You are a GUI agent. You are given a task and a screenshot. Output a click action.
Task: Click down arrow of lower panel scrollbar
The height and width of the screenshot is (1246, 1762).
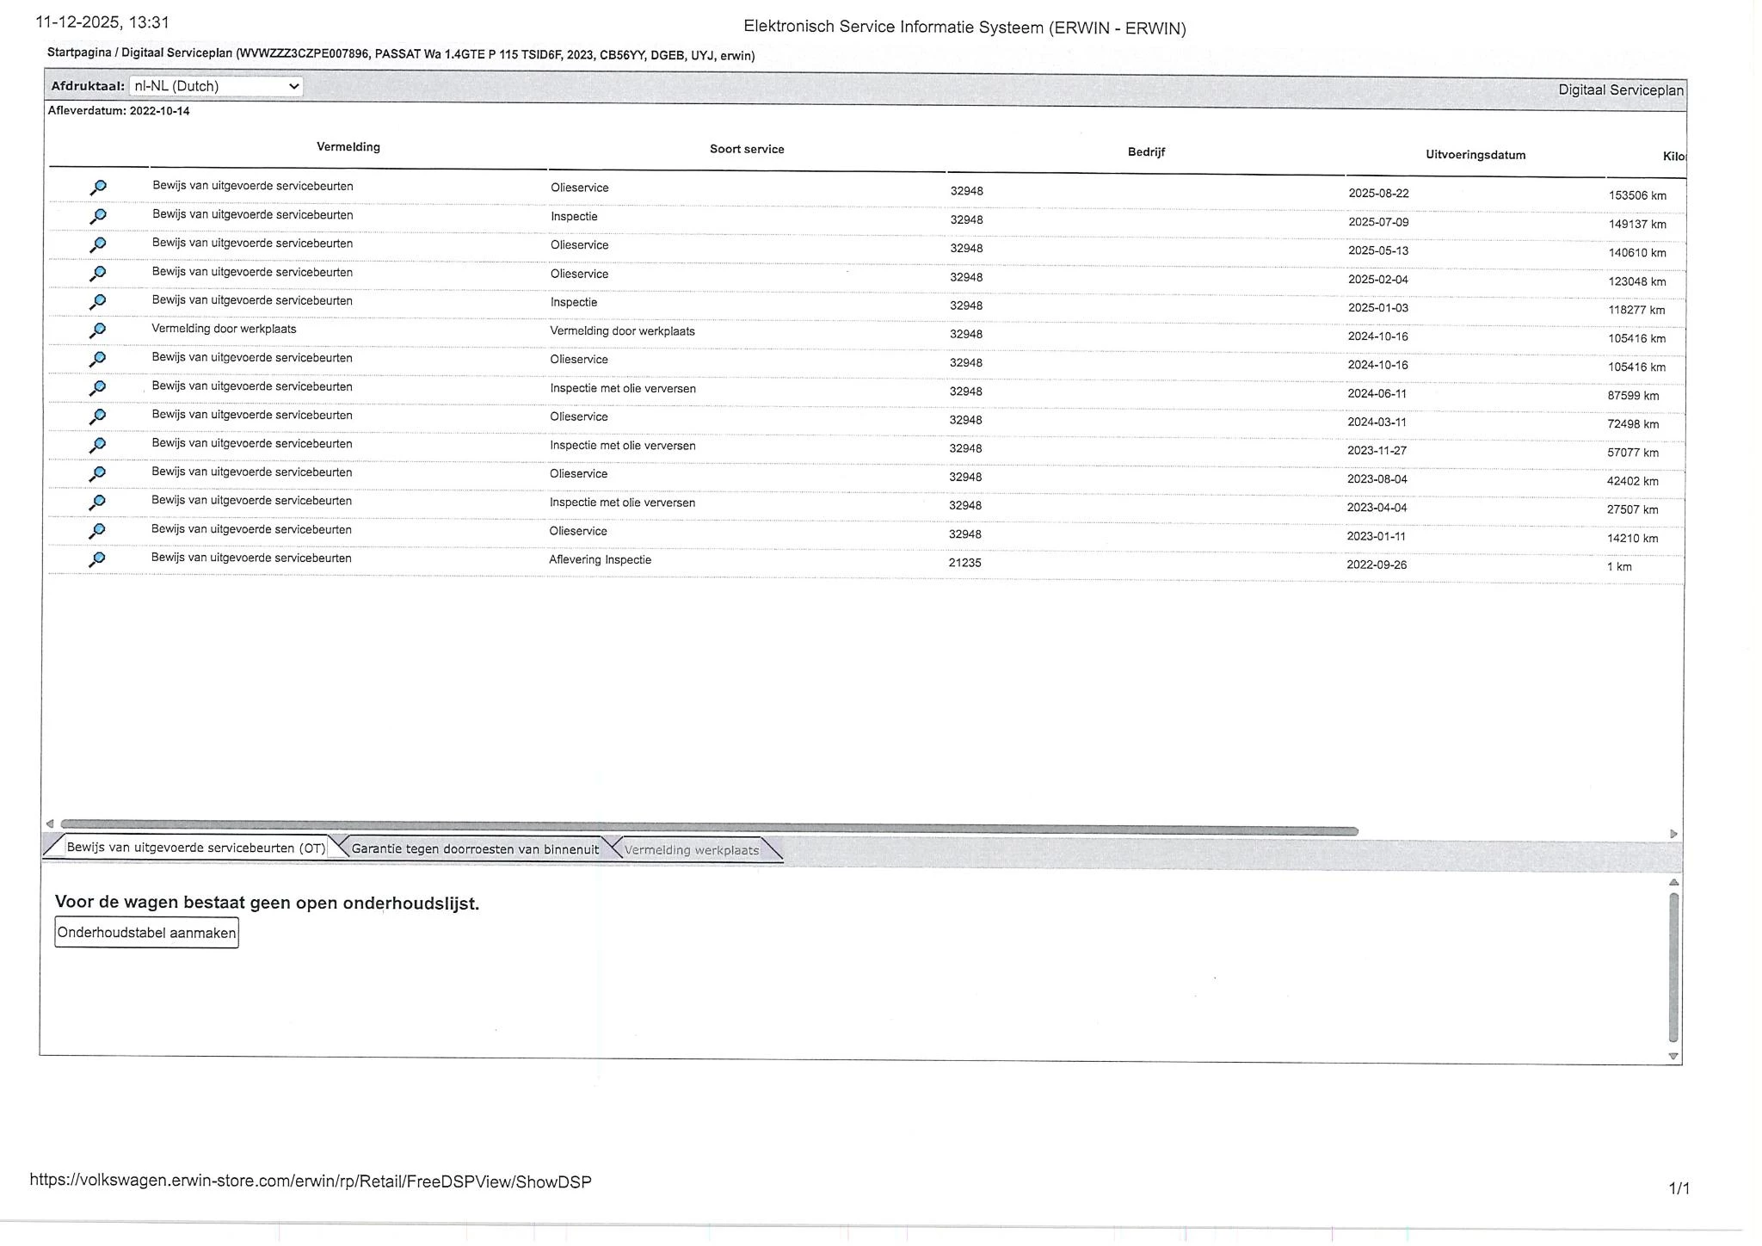coord(1673,1056)
